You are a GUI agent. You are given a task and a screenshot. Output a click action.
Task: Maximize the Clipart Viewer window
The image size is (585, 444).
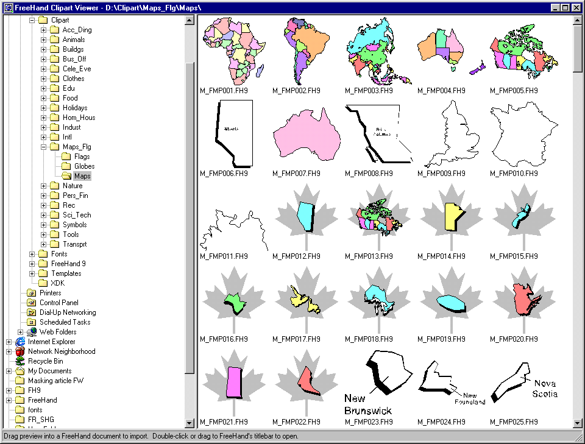coord(565,7)
